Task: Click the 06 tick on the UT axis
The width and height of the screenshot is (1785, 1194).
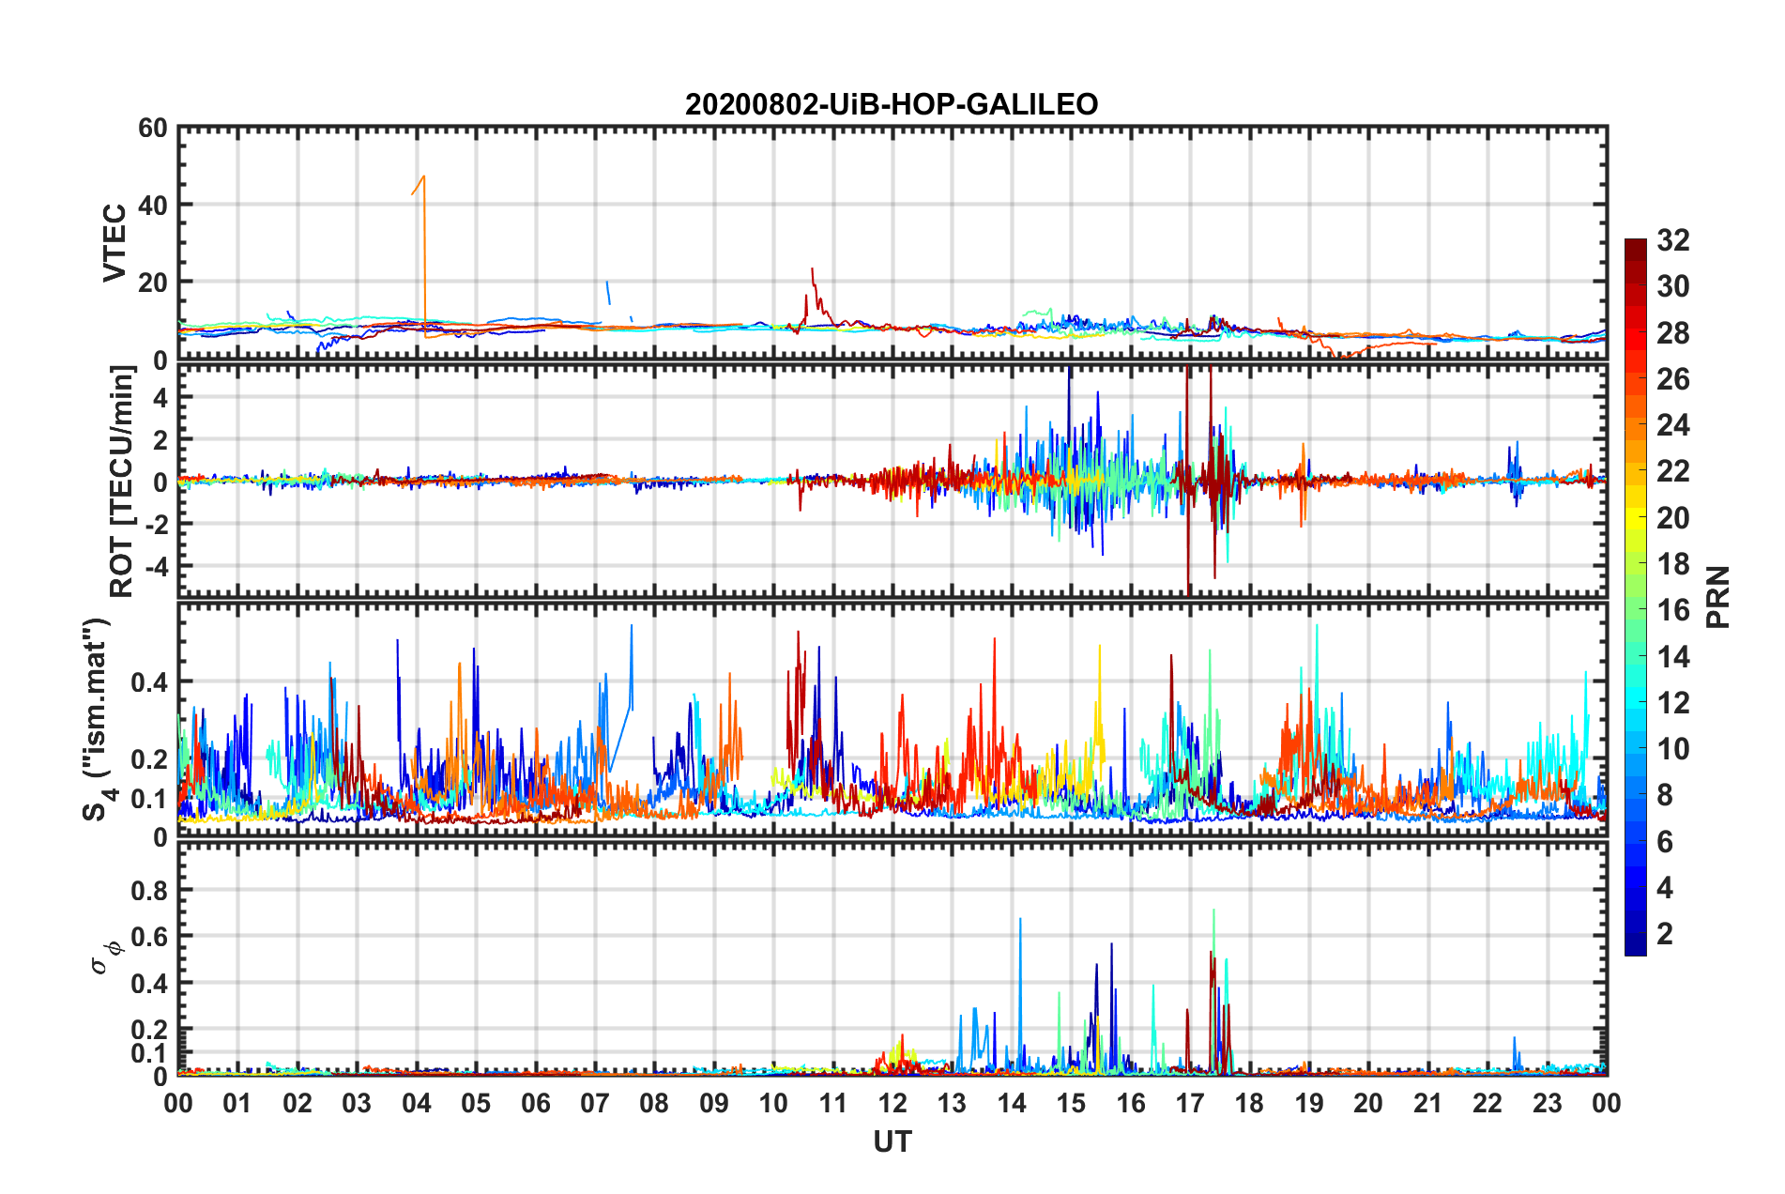Action: coord(536,1103)
